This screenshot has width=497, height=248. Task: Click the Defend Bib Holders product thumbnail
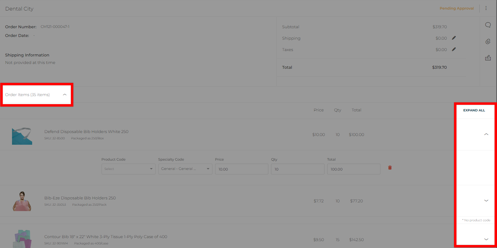[22, 136]
